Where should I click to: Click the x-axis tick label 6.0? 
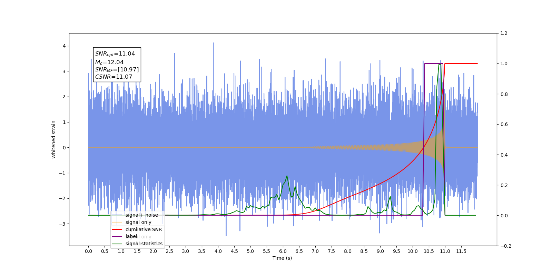[x=283, y=251]
